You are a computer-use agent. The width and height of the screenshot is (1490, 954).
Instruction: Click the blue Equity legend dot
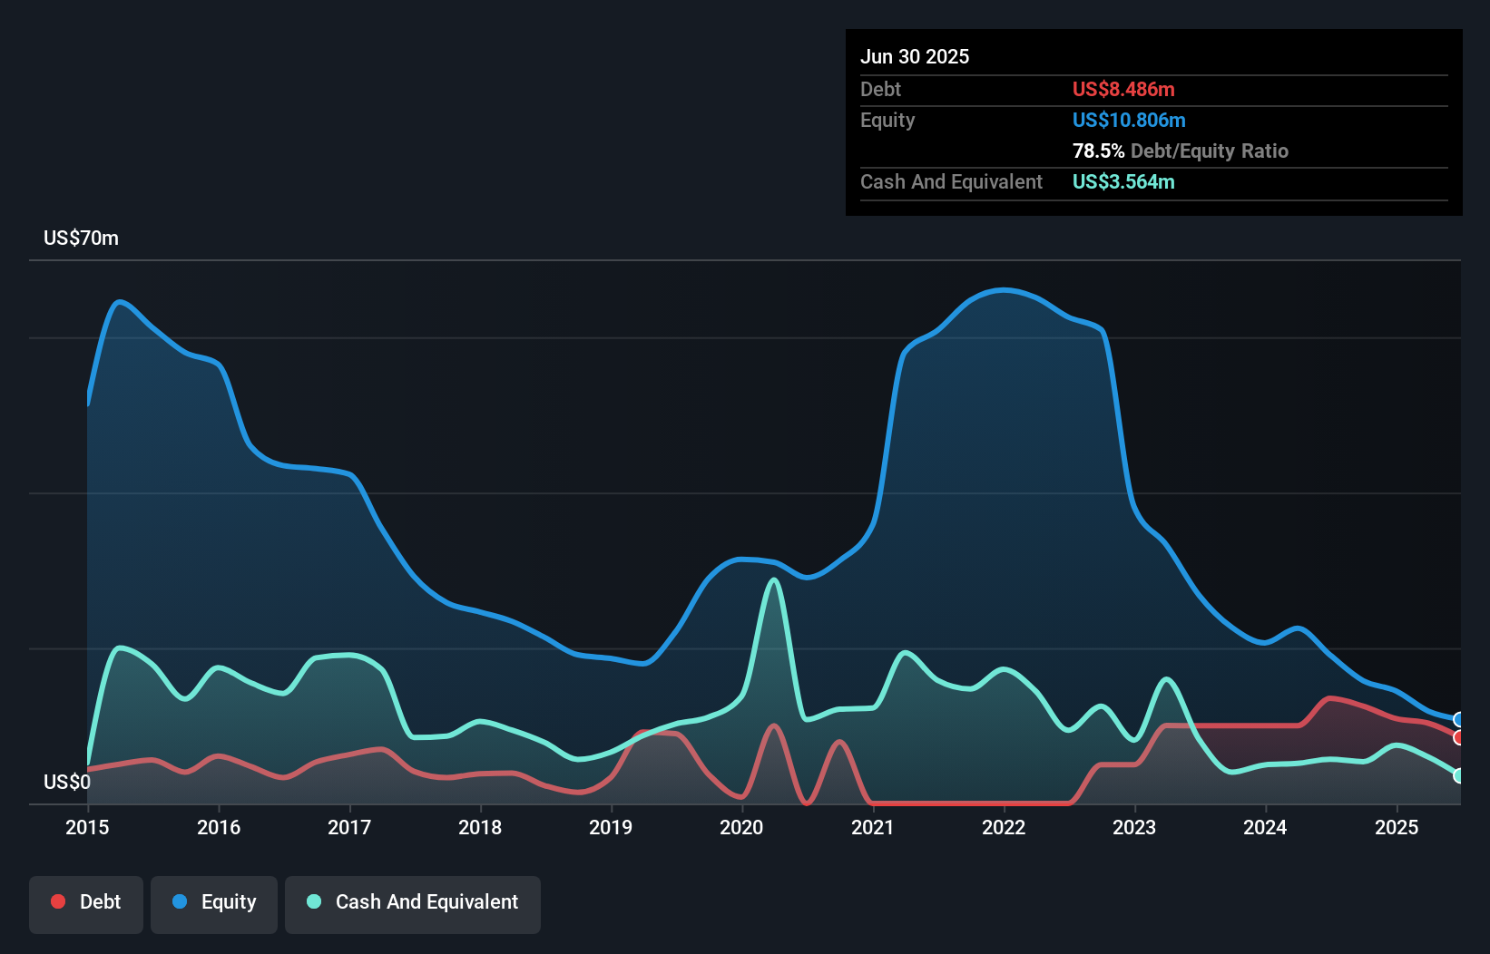tap(181, 901)
